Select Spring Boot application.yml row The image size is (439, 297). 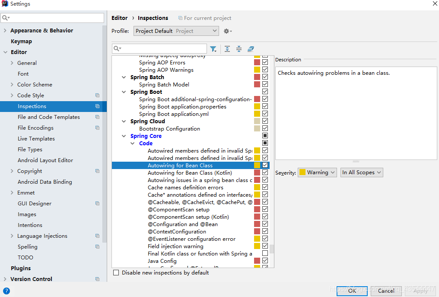coord(191,114)
